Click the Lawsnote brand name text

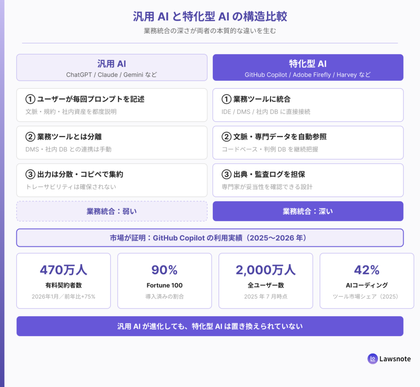point(395,359)
